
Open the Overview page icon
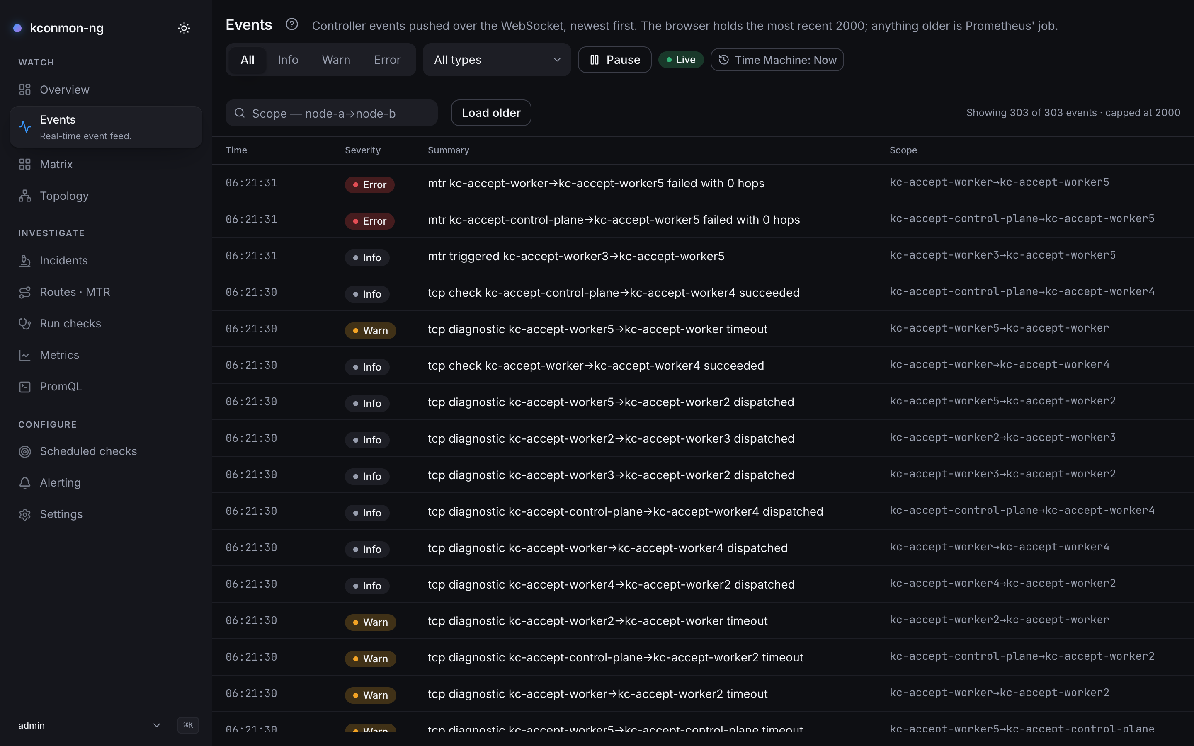25,90
